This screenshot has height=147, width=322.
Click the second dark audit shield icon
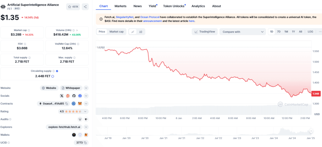[86, 119]
